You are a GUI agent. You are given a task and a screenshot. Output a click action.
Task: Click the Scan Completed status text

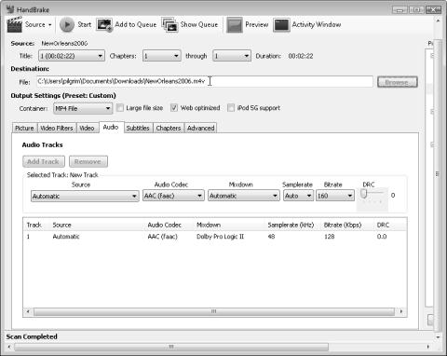click(32, 336)
